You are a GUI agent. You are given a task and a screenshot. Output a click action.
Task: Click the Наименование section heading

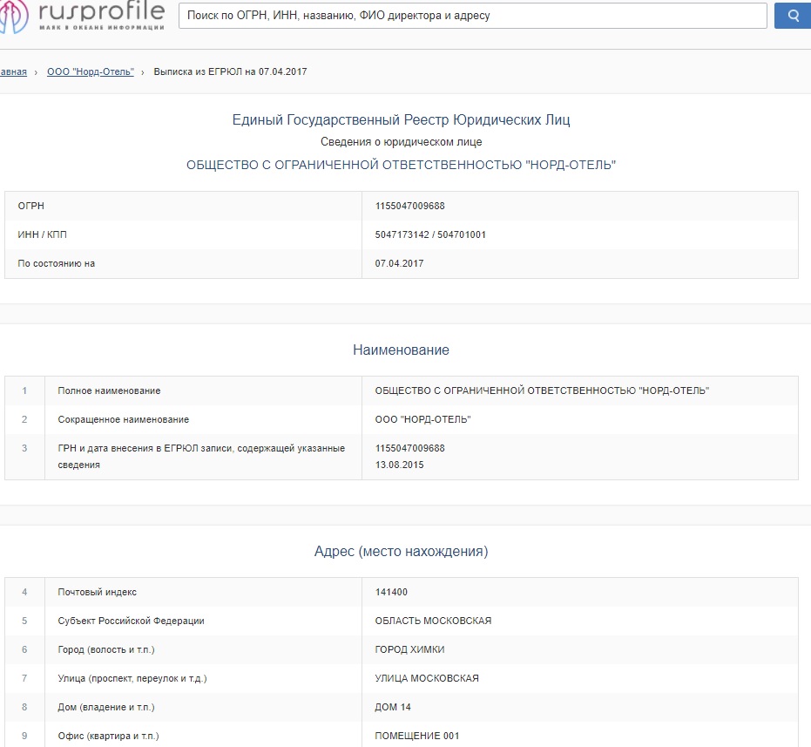click(401, 350)
